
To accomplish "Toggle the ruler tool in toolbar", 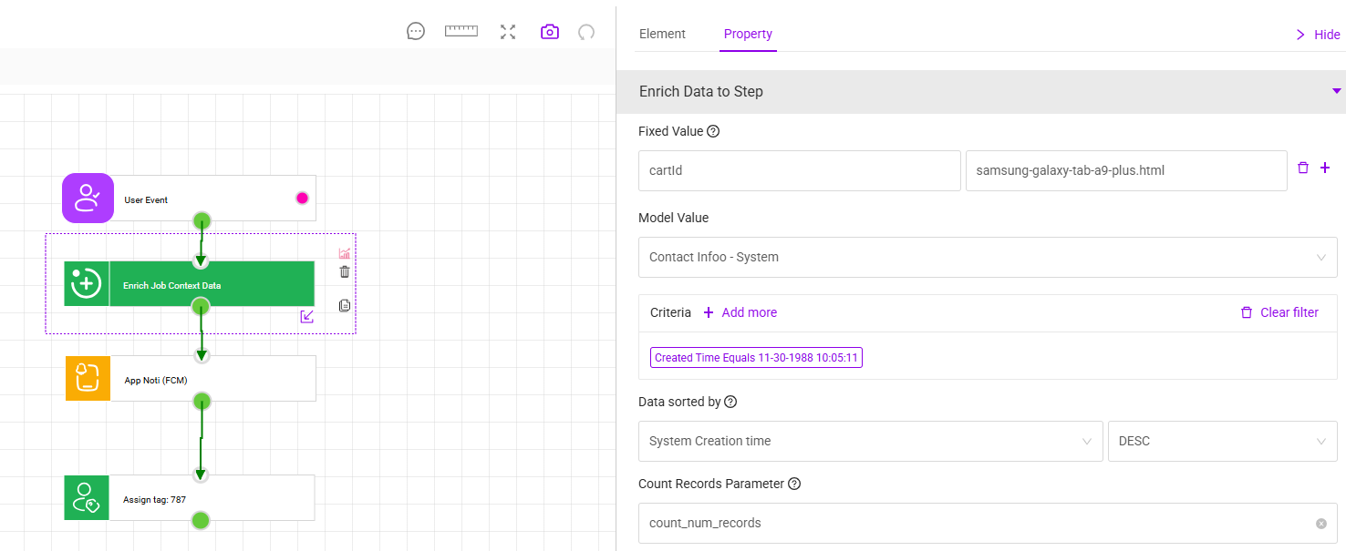I will [461, 32].
